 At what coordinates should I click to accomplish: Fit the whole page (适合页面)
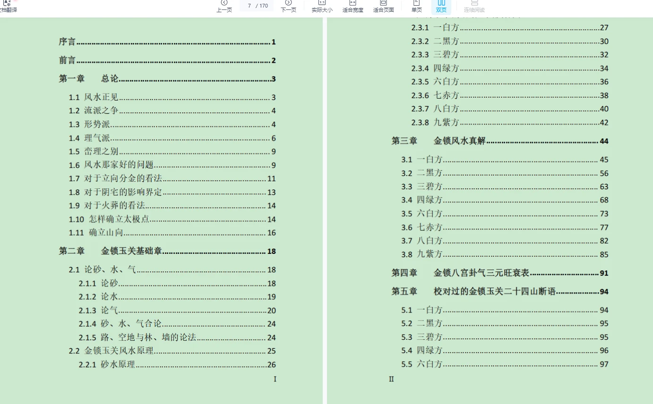tap(383, 7)
